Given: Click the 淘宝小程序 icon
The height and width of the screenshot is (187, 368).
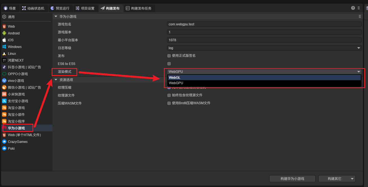Looking at the screenshot, I should point(4,121).
